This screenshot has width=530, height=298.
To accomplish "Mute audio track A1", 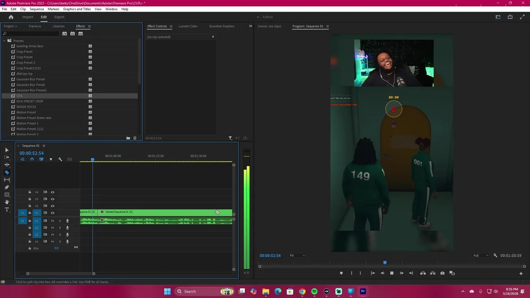I will 53,221.
